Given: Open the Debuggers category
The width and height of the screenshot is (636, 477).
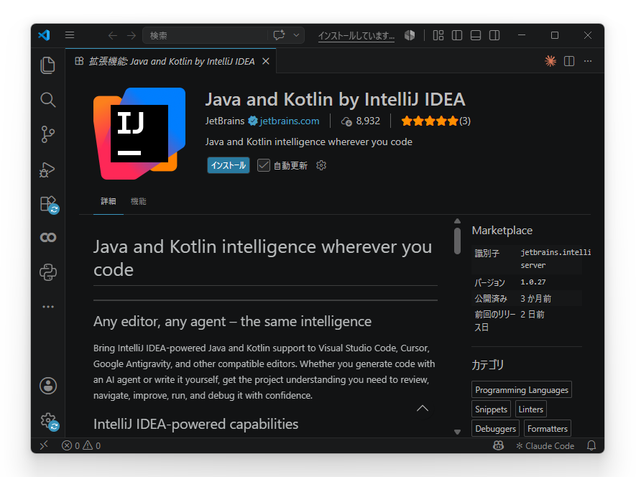Looking at the screenshot, I should click(x=495, y=428).
